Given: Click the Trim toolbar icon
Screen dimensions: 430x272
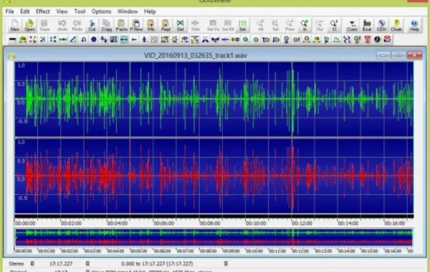Looking at the screenshot, I should [x=195, y=26].
